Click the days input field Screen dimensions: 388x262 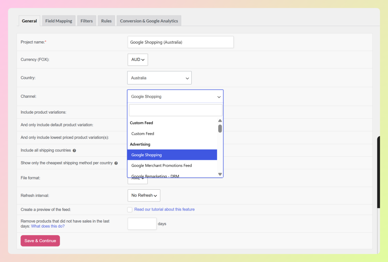(x=142, y=224)
